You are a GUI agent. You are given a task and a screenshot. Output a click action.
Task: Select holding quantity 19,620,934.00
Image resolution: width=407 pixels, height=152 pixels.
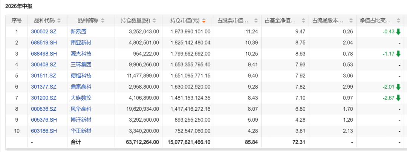(x=143, y=109)
